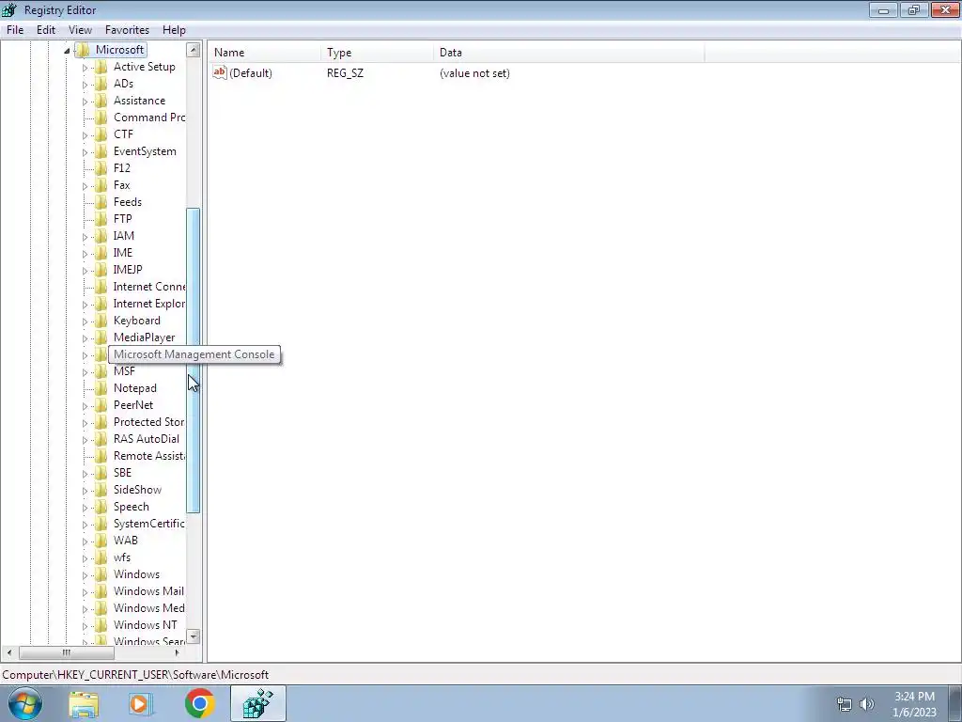The image size is (962, 722).
Task: Click the Internet Explorer folder icon
Action: 101,304
